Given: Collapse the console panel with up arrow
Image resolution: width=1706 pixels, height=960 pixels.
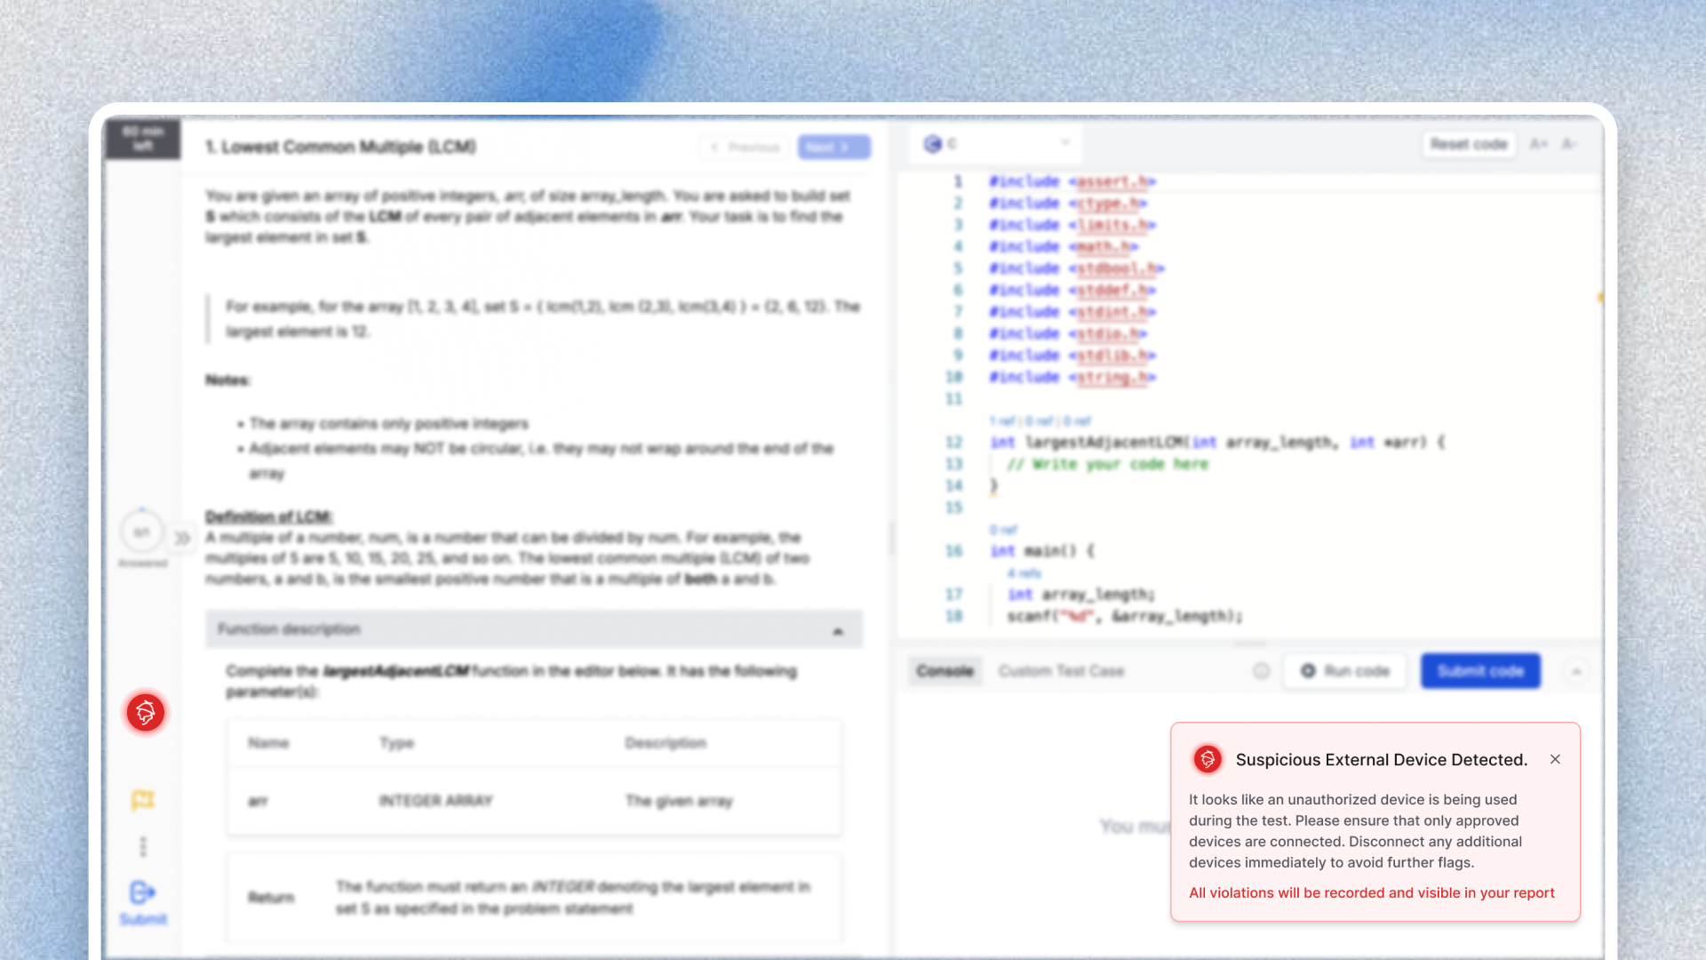Looking at the screenshot, I should [x=1576, y=671].
